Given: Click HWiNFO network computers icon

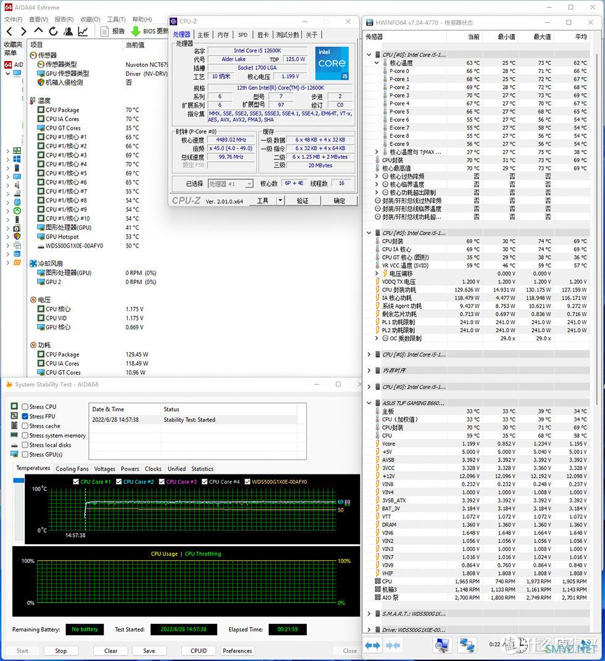Looking at the screenshot, I should [467, 646].
